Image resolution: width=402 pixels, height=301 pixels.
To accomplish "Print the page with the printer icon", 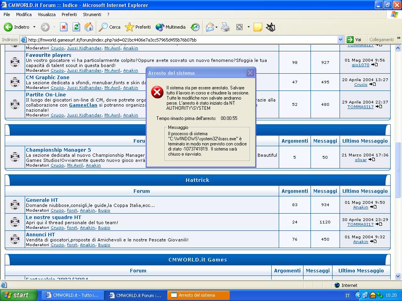I will coord(225,27).
